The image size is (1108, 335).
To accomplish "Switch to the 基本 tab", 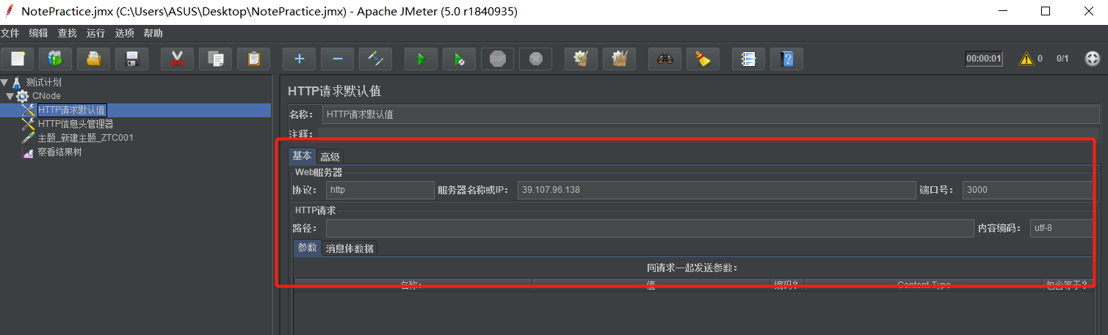I will click(x=302, y=156).
